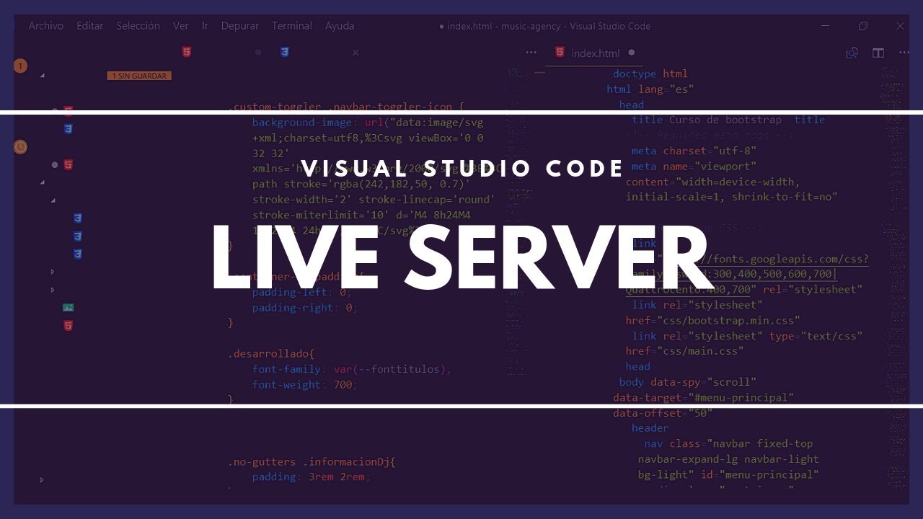
Task: Click bg-light" id="menu-principal" line
Action: [x=728, y=475]
